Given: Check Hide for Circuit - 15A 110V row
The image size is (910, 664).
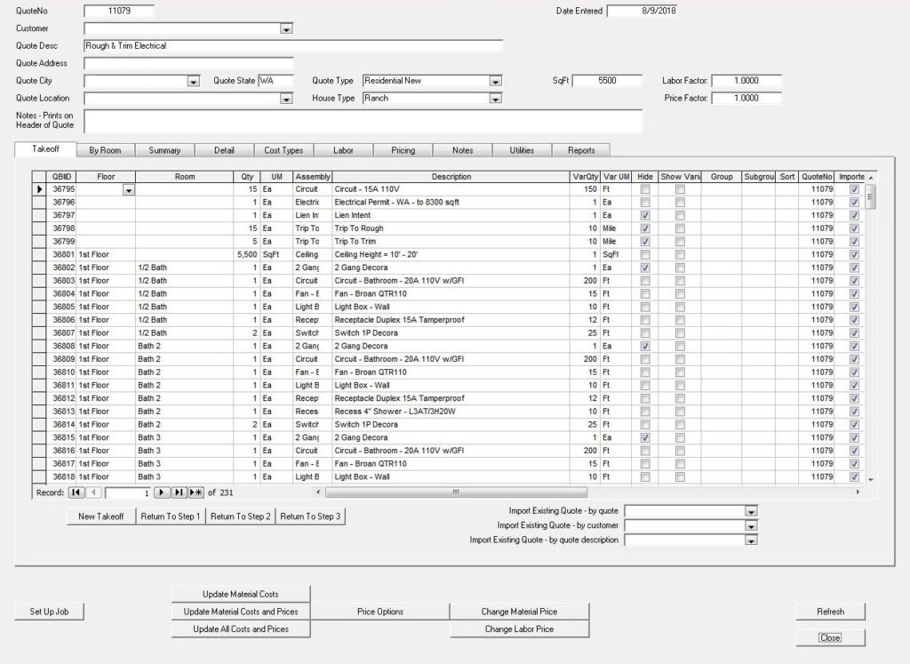Looking at the screenshot, I should tap(645, 189).
